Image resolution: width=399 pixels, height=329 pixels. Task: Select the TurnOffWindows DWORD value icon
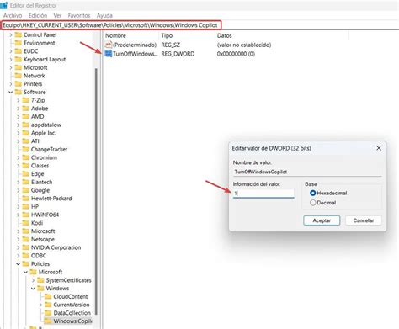[109, 54]
